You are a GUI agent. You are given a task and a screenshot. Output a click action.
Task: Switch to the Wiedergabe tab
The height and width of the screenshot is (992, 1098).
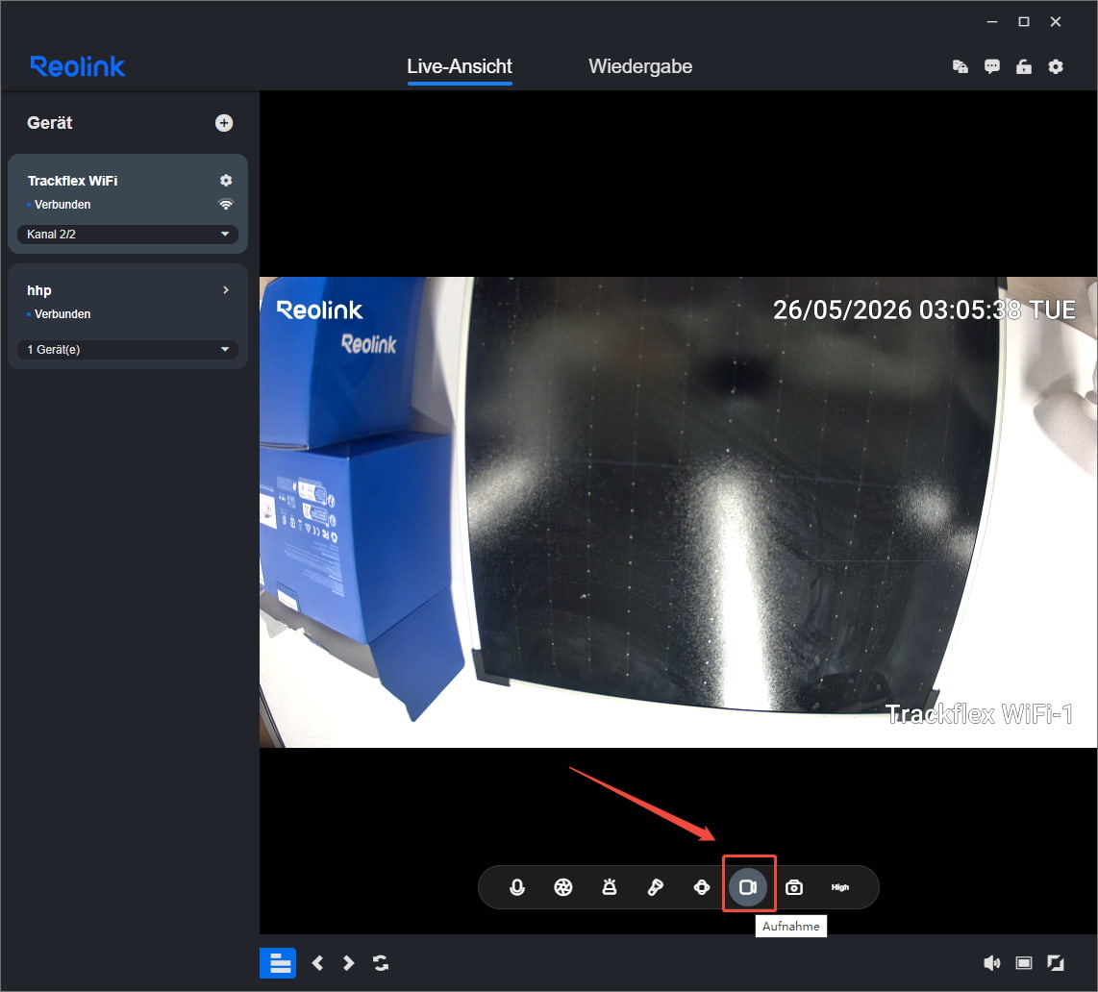click(x=640, y=66)
